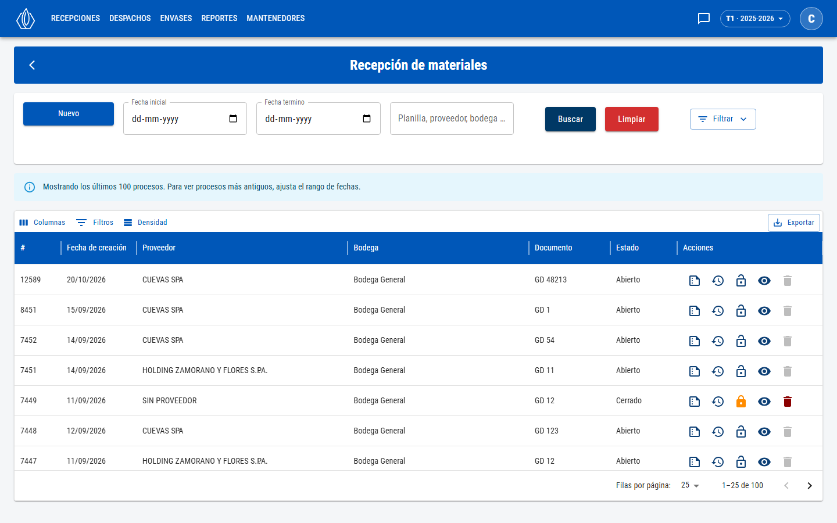The image size is (837, 523).
Task: Delete trash icon for row 8451
Action: [x=788, y=311]
